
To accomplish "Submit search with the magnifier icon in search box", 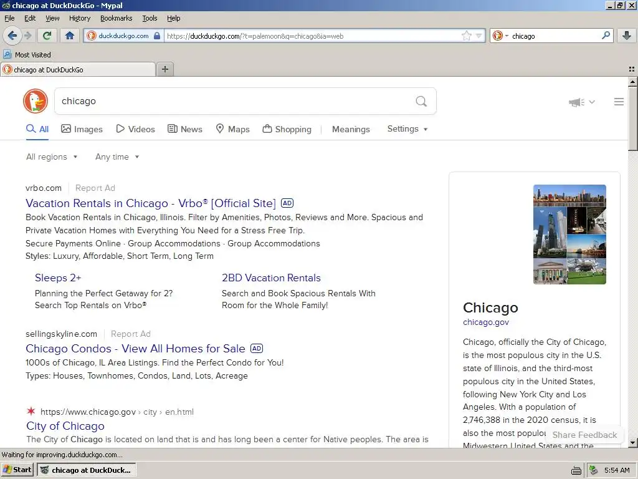I will pyautogui.click(x=421, y=101).
